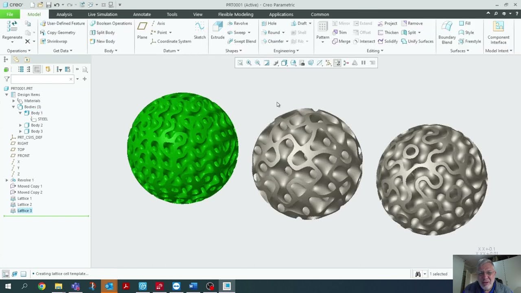Click the Revolve shape tool
521x293 pixels.
point(237,23)
